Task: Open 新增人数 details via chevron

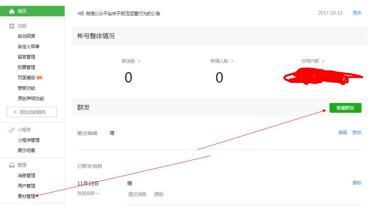Action: (x=232, y=61)
